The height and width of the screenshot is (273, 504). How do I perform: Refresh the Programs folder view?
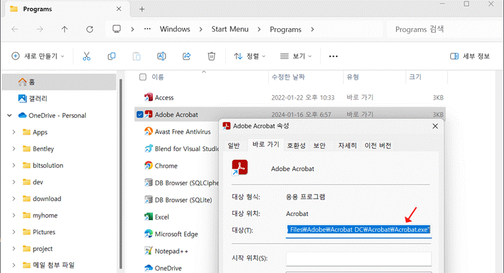[90, 29]
